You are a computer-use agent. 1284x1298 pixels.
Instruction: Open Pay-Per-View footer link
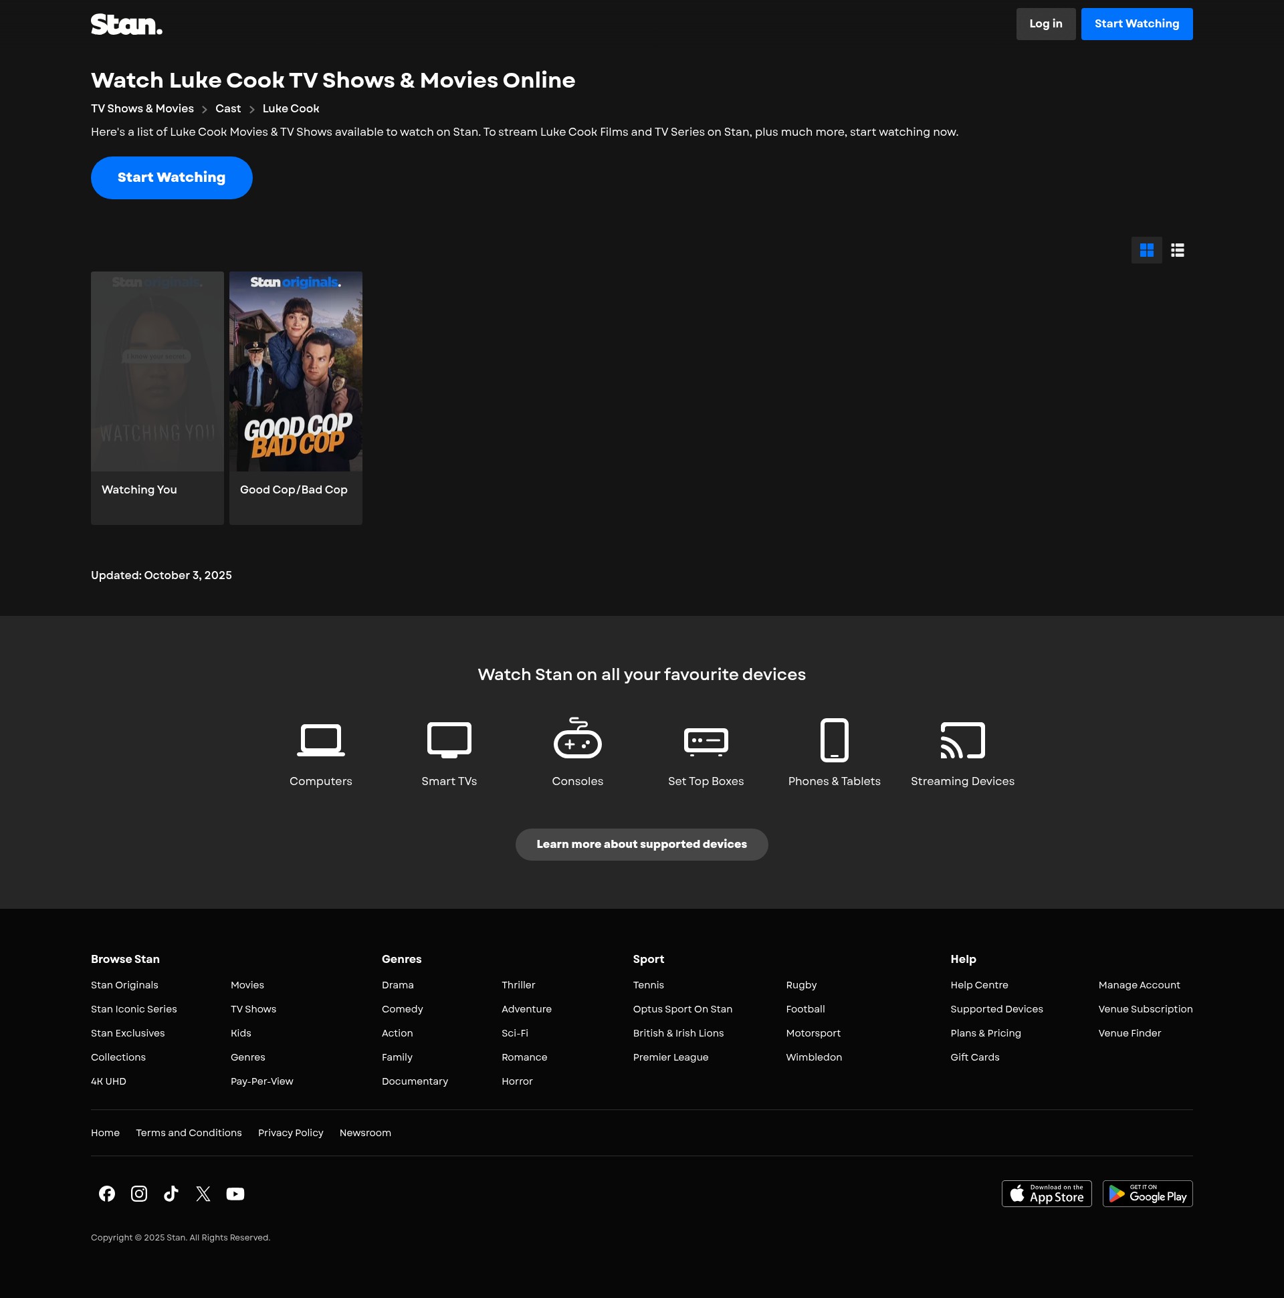[x=262, y=1082]
